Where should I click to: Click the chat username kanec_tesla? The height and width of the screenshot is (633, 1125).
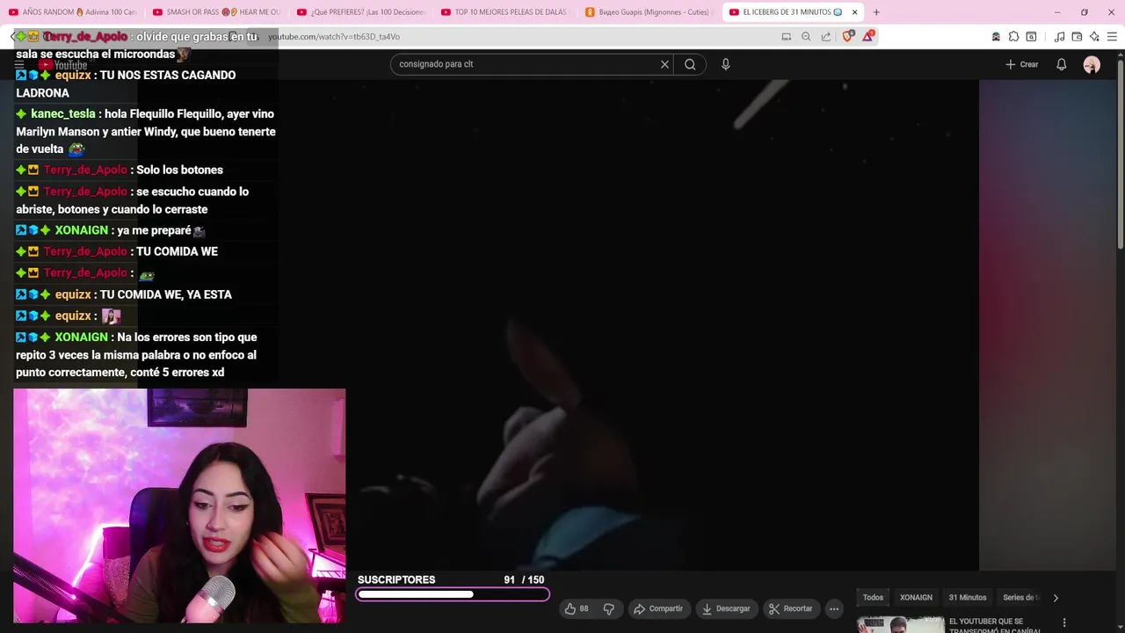pyautogui.click(x=62, y=114)
